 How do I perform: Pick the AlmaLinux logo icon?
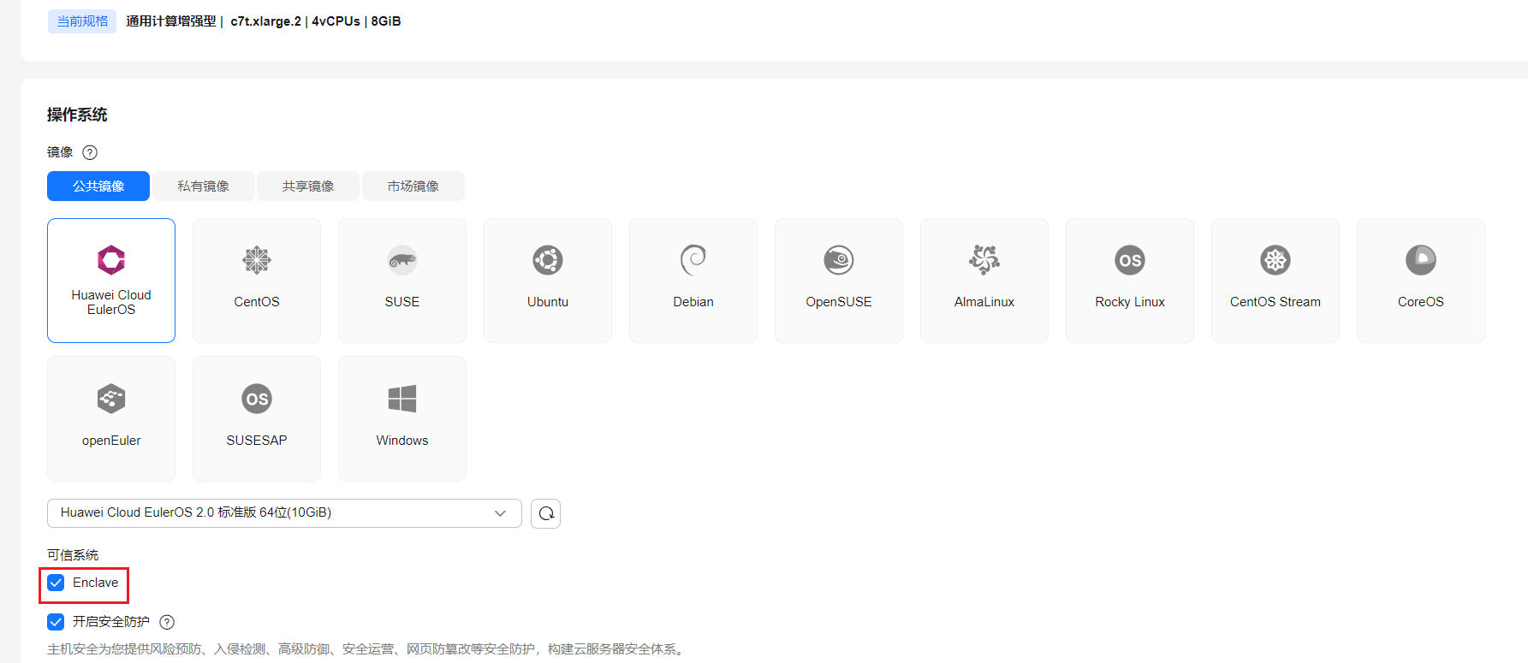point(984,260)
